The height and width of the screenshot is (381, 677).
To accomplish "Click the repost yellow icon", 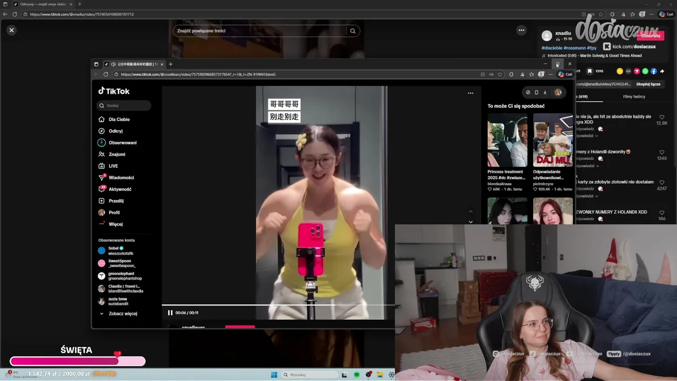I will pos(620,71).
